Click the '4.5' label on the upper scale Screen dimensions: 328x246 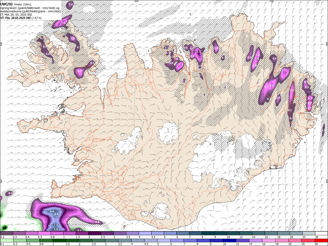point(153,237)
